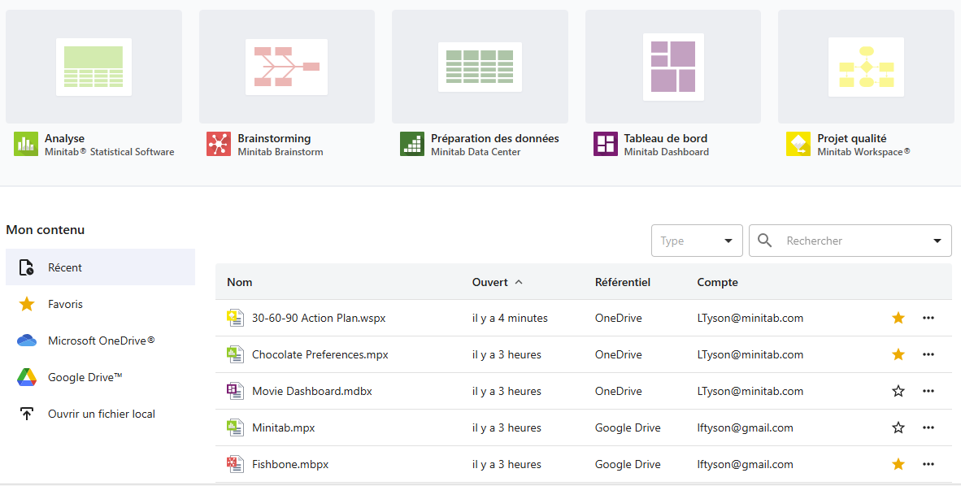Screen dimensions: 961x486
Task: Click the green Analyse Minitab Statistical Software icon
Action: pos(26,144)
